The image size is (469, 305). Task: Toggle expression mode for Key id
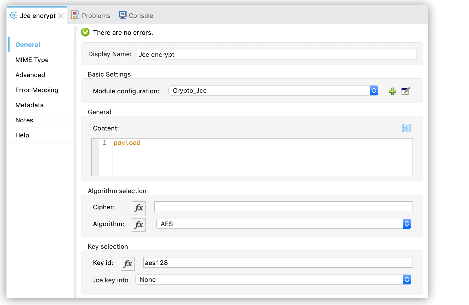pyautogui.click(x=127, y=263)
